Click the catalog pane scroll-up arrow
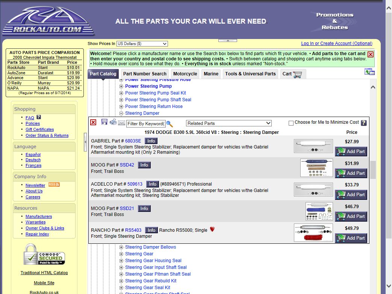The width and height of the screenshot is (392, 294). coord(373,87)
